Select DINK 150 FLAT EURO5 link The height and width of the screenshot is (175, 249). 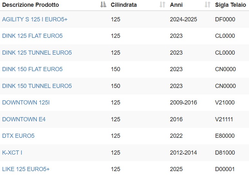(x=32, y=69)
